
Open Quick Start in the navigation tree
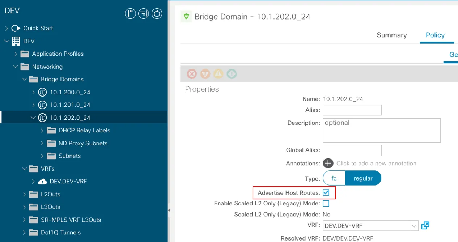[38, 28]
